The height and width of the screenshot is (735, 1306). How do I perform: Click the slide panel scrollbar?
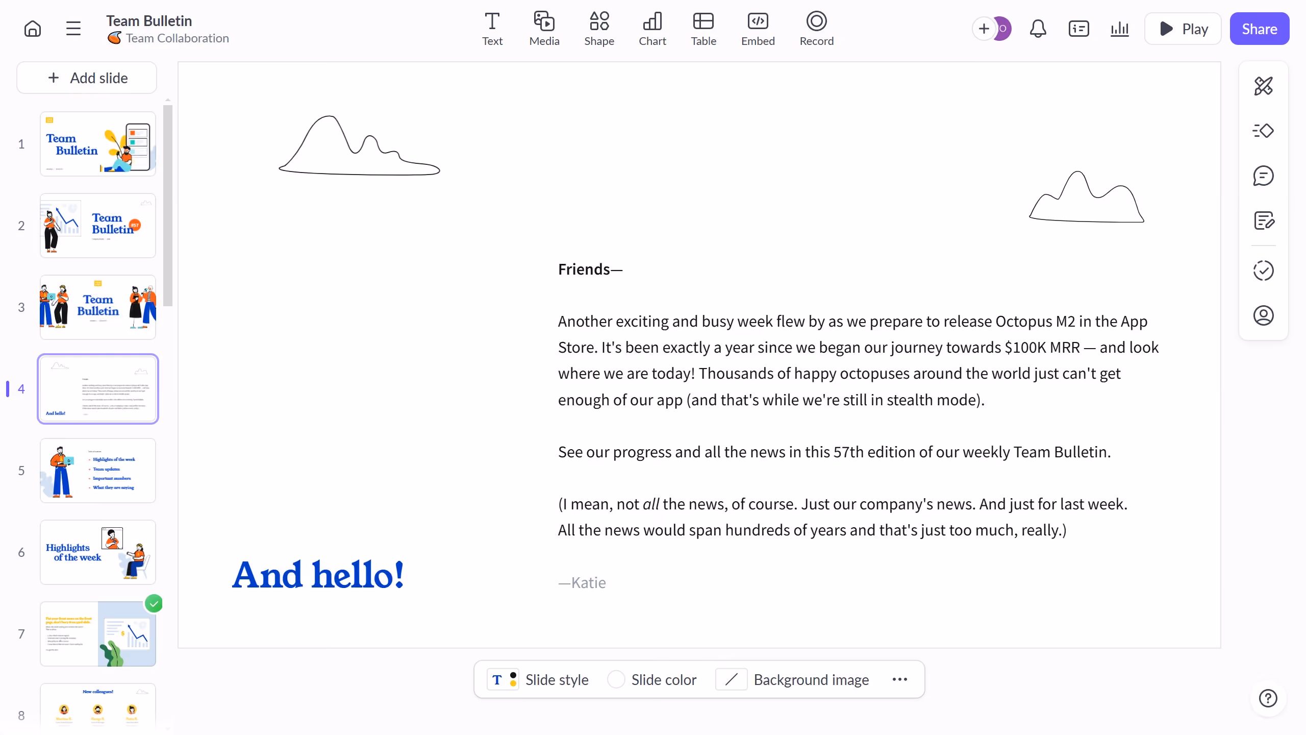click(168, 205)
